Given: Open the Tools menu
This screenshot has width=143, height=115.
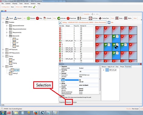Looking at the screenshot, I should [x=21, y=4].
